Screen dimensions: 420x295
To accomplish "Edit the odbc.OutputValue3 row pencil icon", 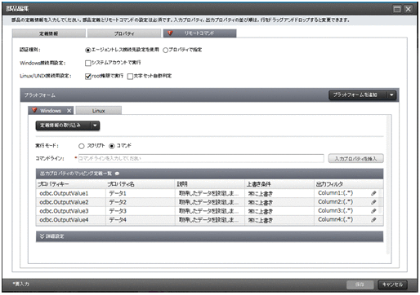I will click(x=373, y=211).
